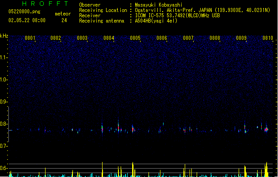Click the meteor label

(63, 14)
